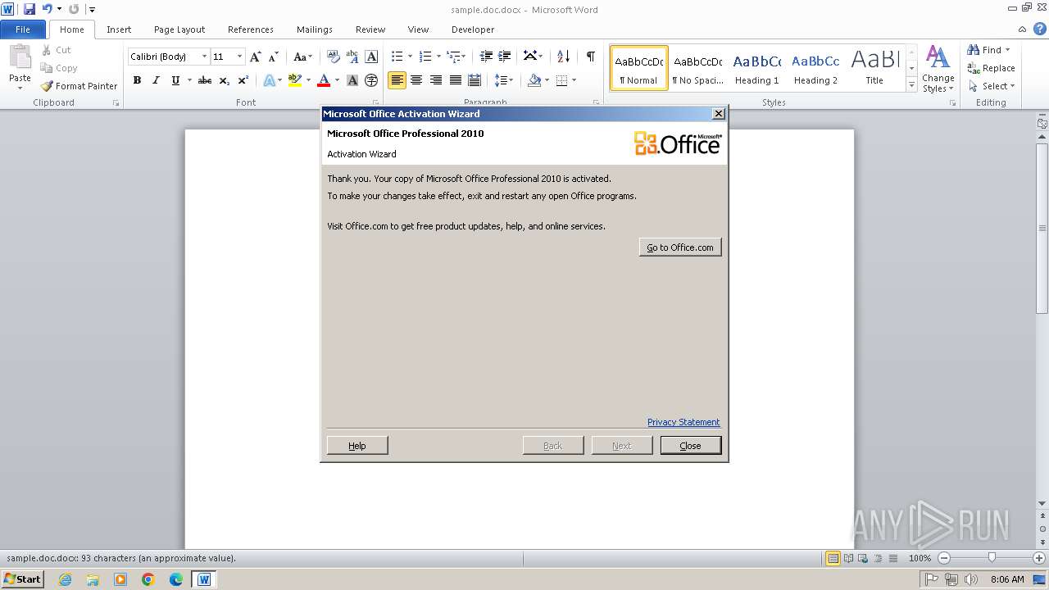
Task: Apply Superscript formatting
Action: coord(243,80)
